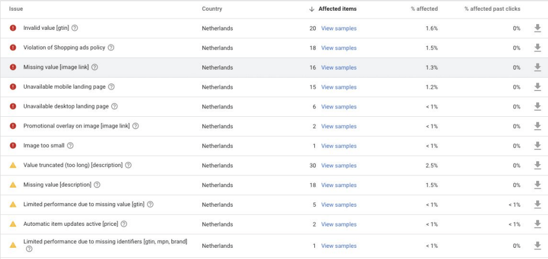Open help for Automatic item updates active [price]
548x259 pixels.
coord(124,224)
